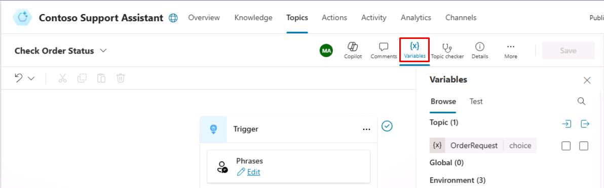Close the Variables panel
The height and width of the screenshot is (188, 604).
tap(587, 80)
